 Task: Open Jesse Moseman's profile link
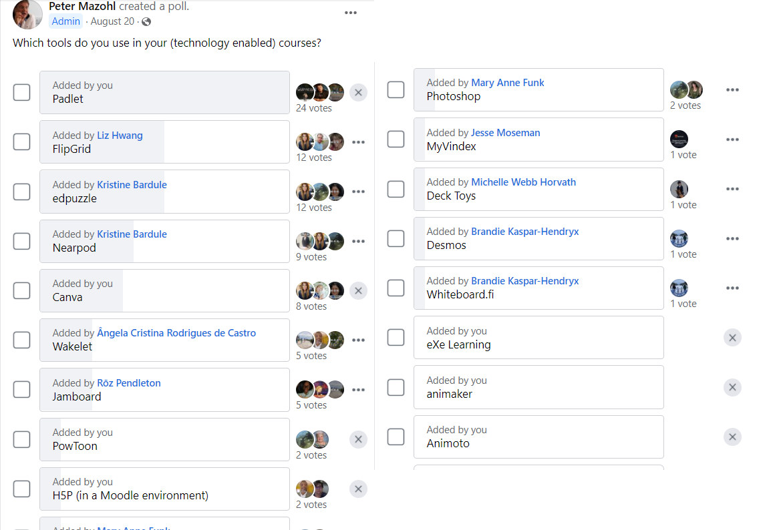click(x=506, y=133)
